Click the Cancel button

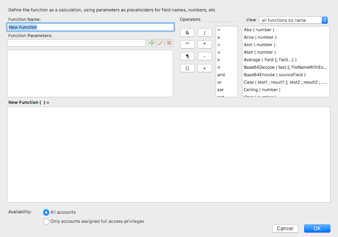[x=285, y=229]
